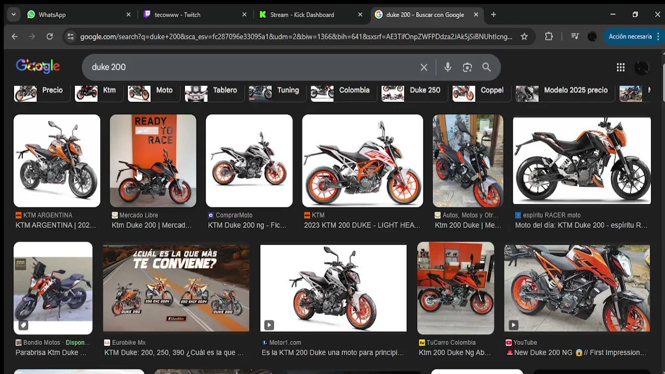The width and height of the screenshot is (665, 374).
Task: Go forward to the next page
Action: (x=32, y=36)
